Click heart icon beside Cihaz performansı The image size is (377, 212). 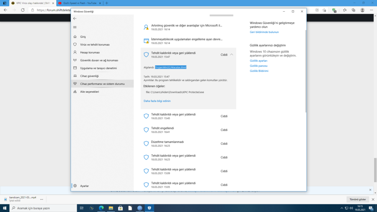point(75,84)
